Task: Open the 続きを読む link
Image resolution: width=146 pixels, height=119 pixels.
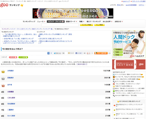Action: tap(82, 64)
